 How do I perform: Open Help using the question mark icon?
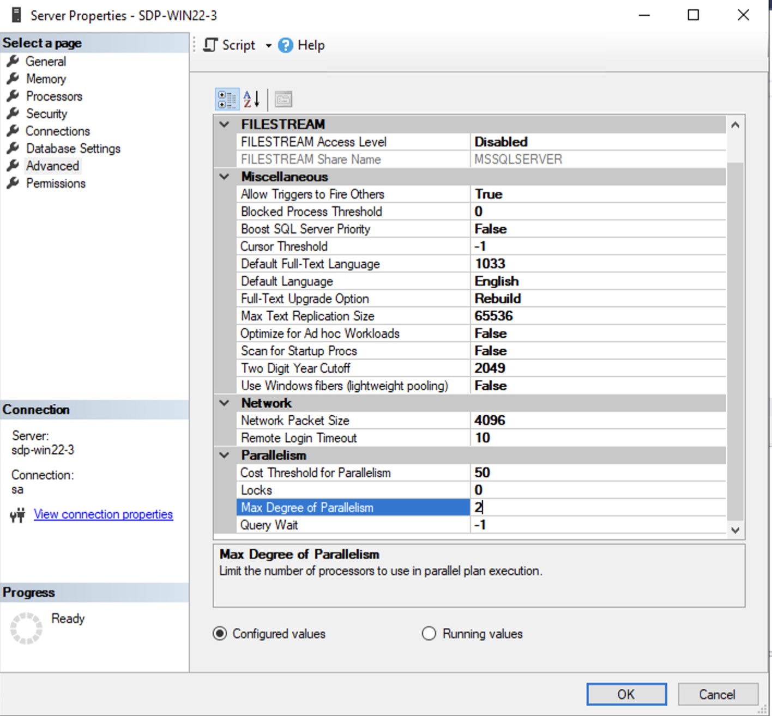click(x=285, y=45)
